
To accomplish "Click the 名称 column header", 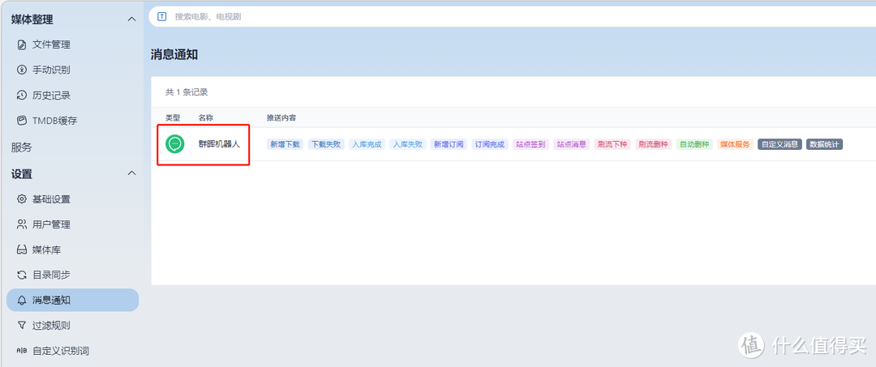I will pos(205,117).
